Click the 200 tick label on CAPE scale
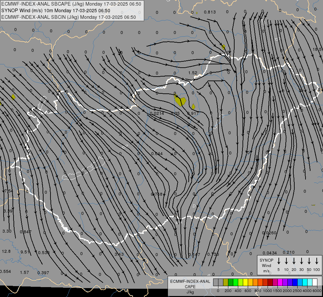Viewport: 323px width, 297px height. (228, 291)
